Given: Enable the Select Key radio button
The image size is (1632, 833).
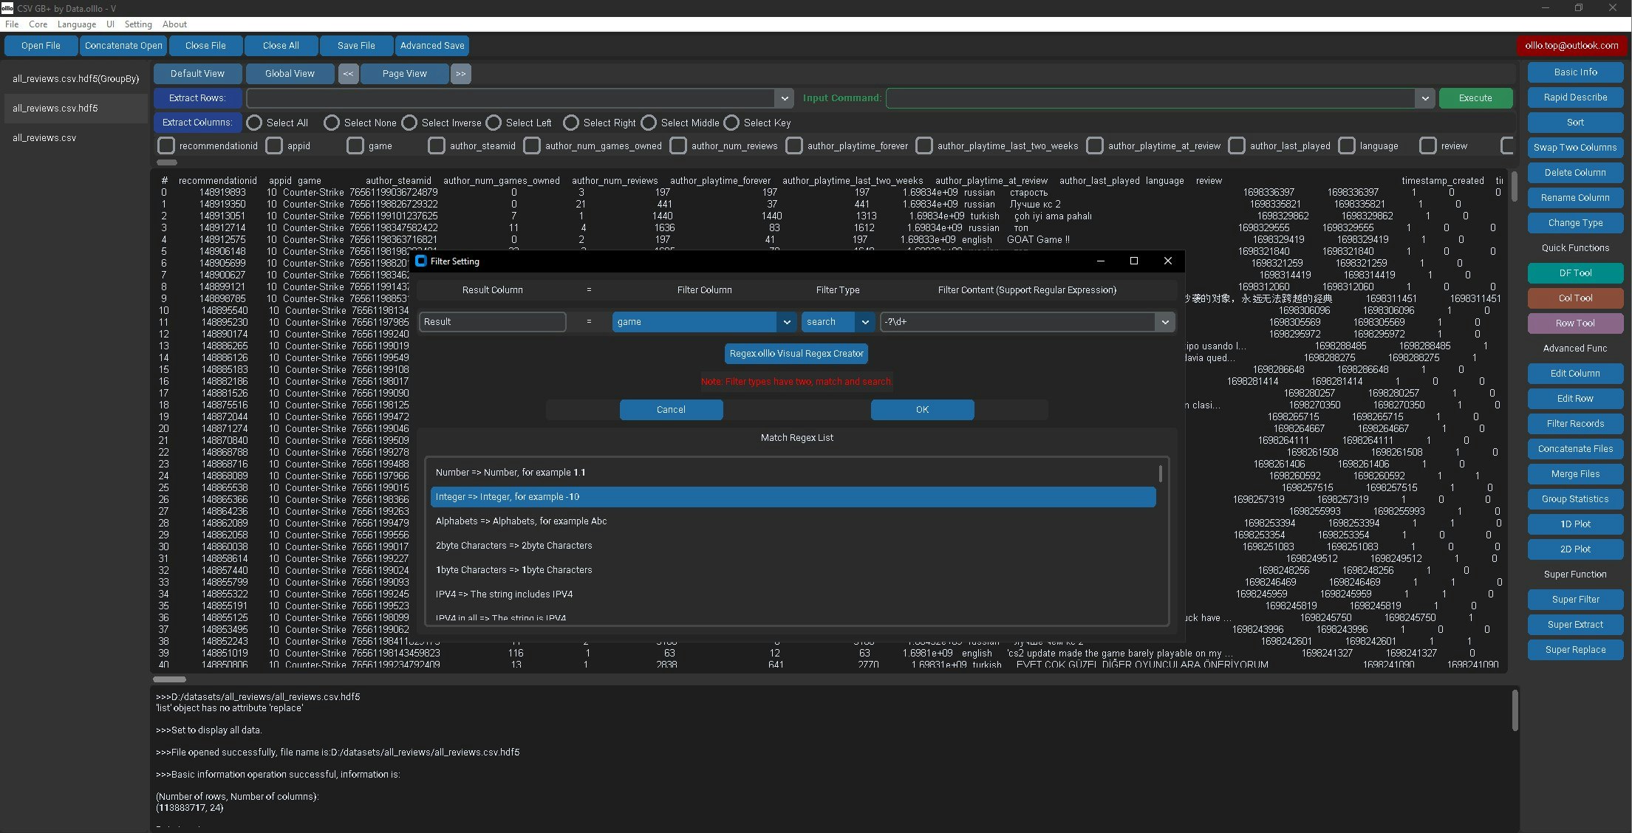Looking at the screenshot, I should [731, 123].
